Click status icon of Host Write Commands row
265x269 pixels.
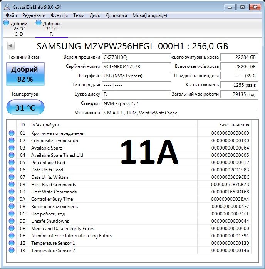(12, 192)
